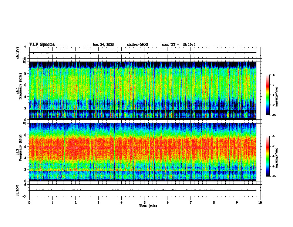Click time axis tick label "3"
Image resolution: width=293 pixels, height=227 pixels.
pyautogui.click(x=98, y=203)
